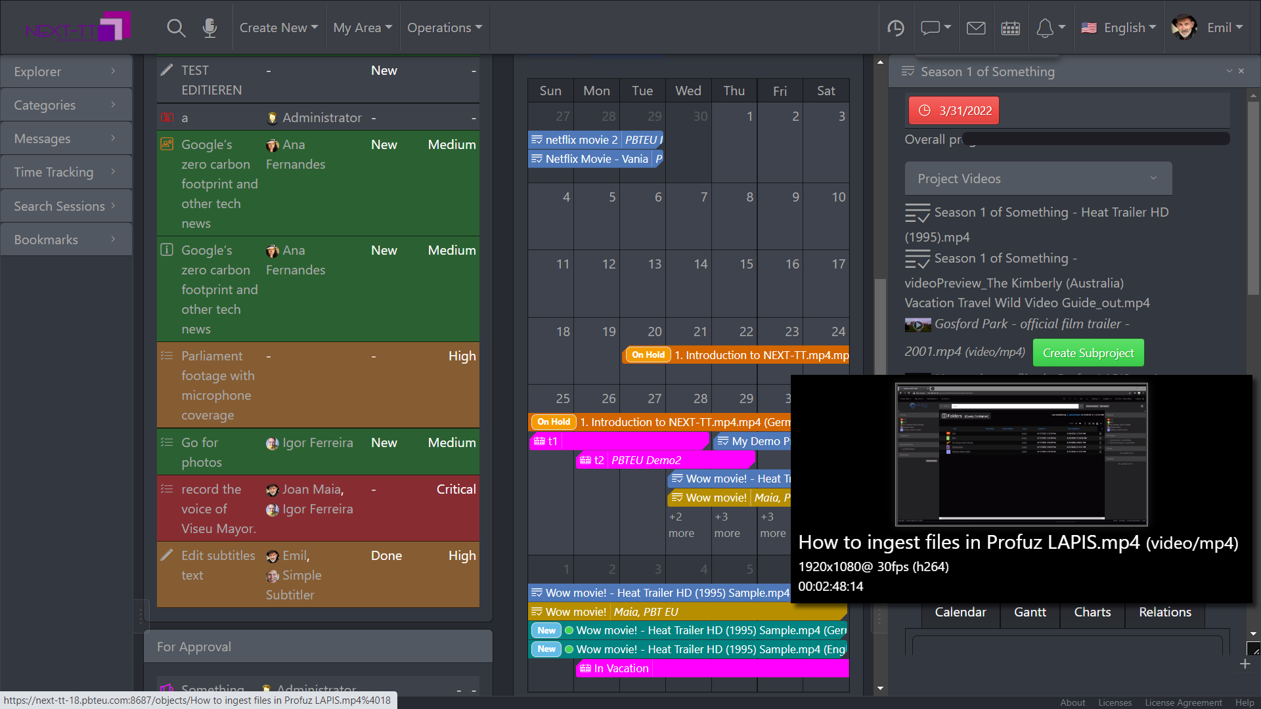Open the Operations menu

pos(445,28)
